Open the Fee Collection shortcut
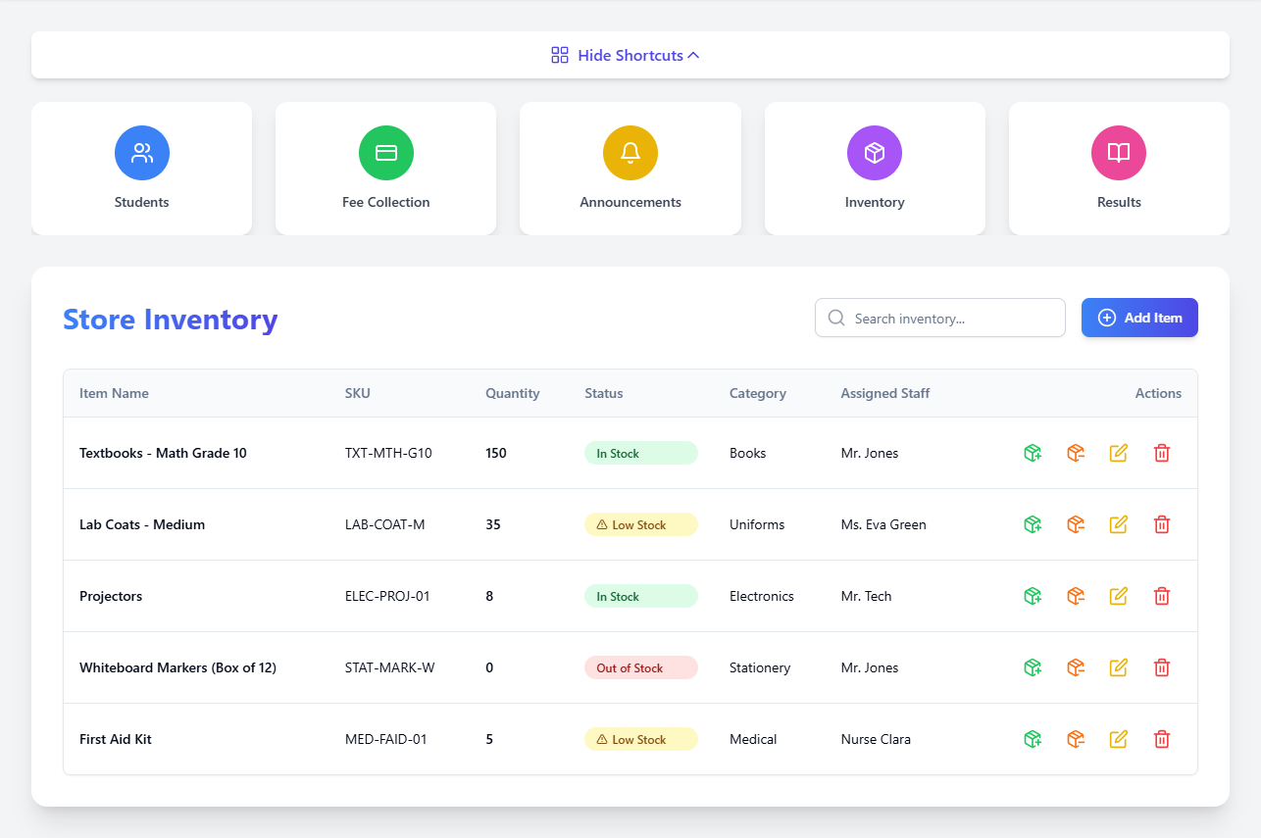 pyautogui.click(x=385, y=169)
